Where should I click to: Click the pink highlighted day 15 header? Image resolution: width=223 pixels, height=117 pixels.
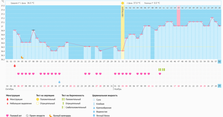tap(178, 8)
